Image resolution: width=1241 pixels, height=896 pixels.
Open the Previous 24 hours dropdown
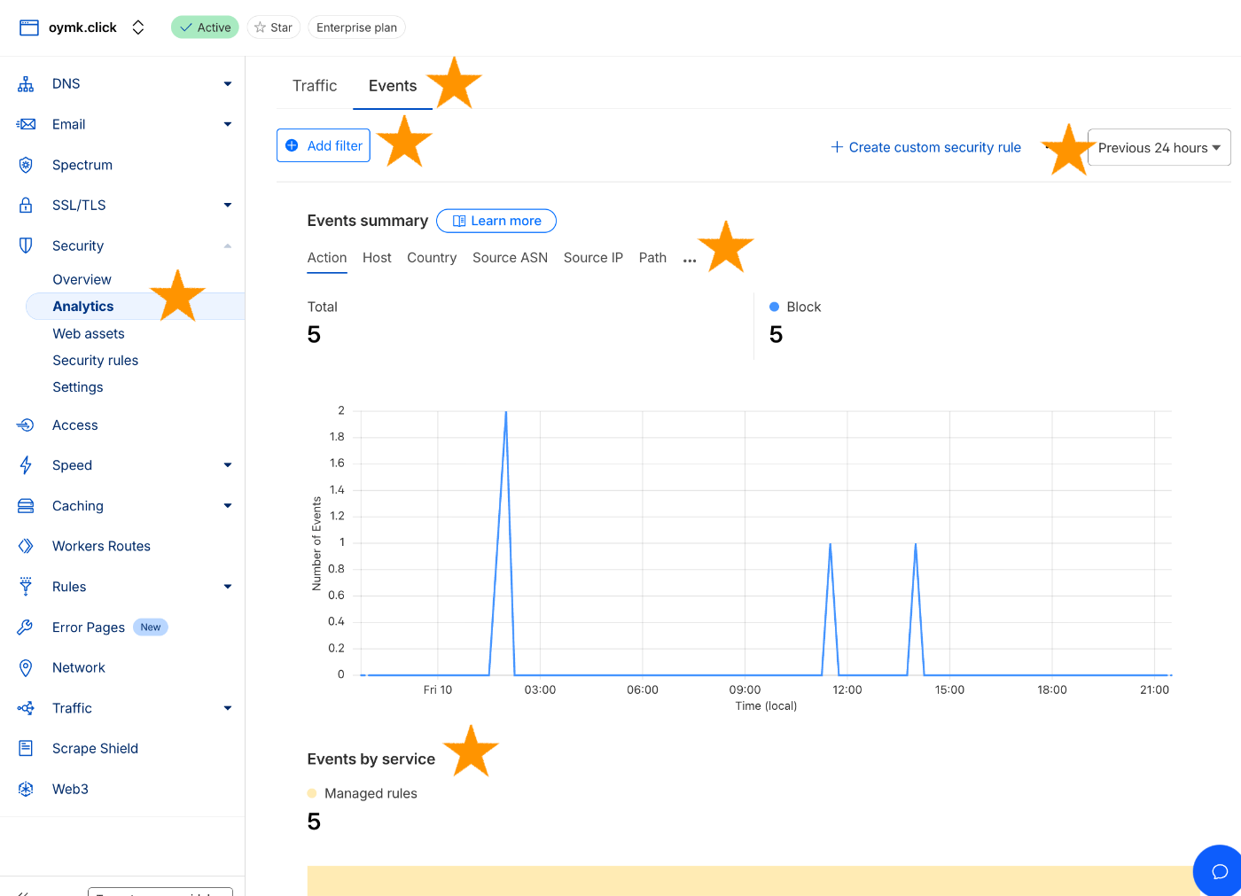1159,148
